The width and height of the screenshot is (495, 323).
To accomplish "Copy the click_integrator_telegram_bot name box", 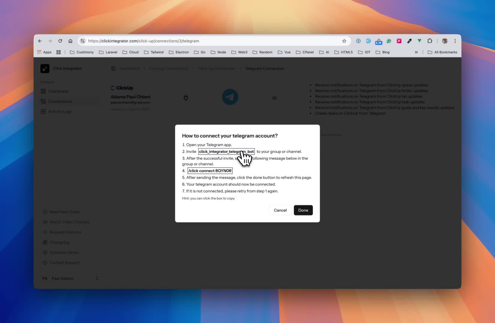I will click(226, 152).
